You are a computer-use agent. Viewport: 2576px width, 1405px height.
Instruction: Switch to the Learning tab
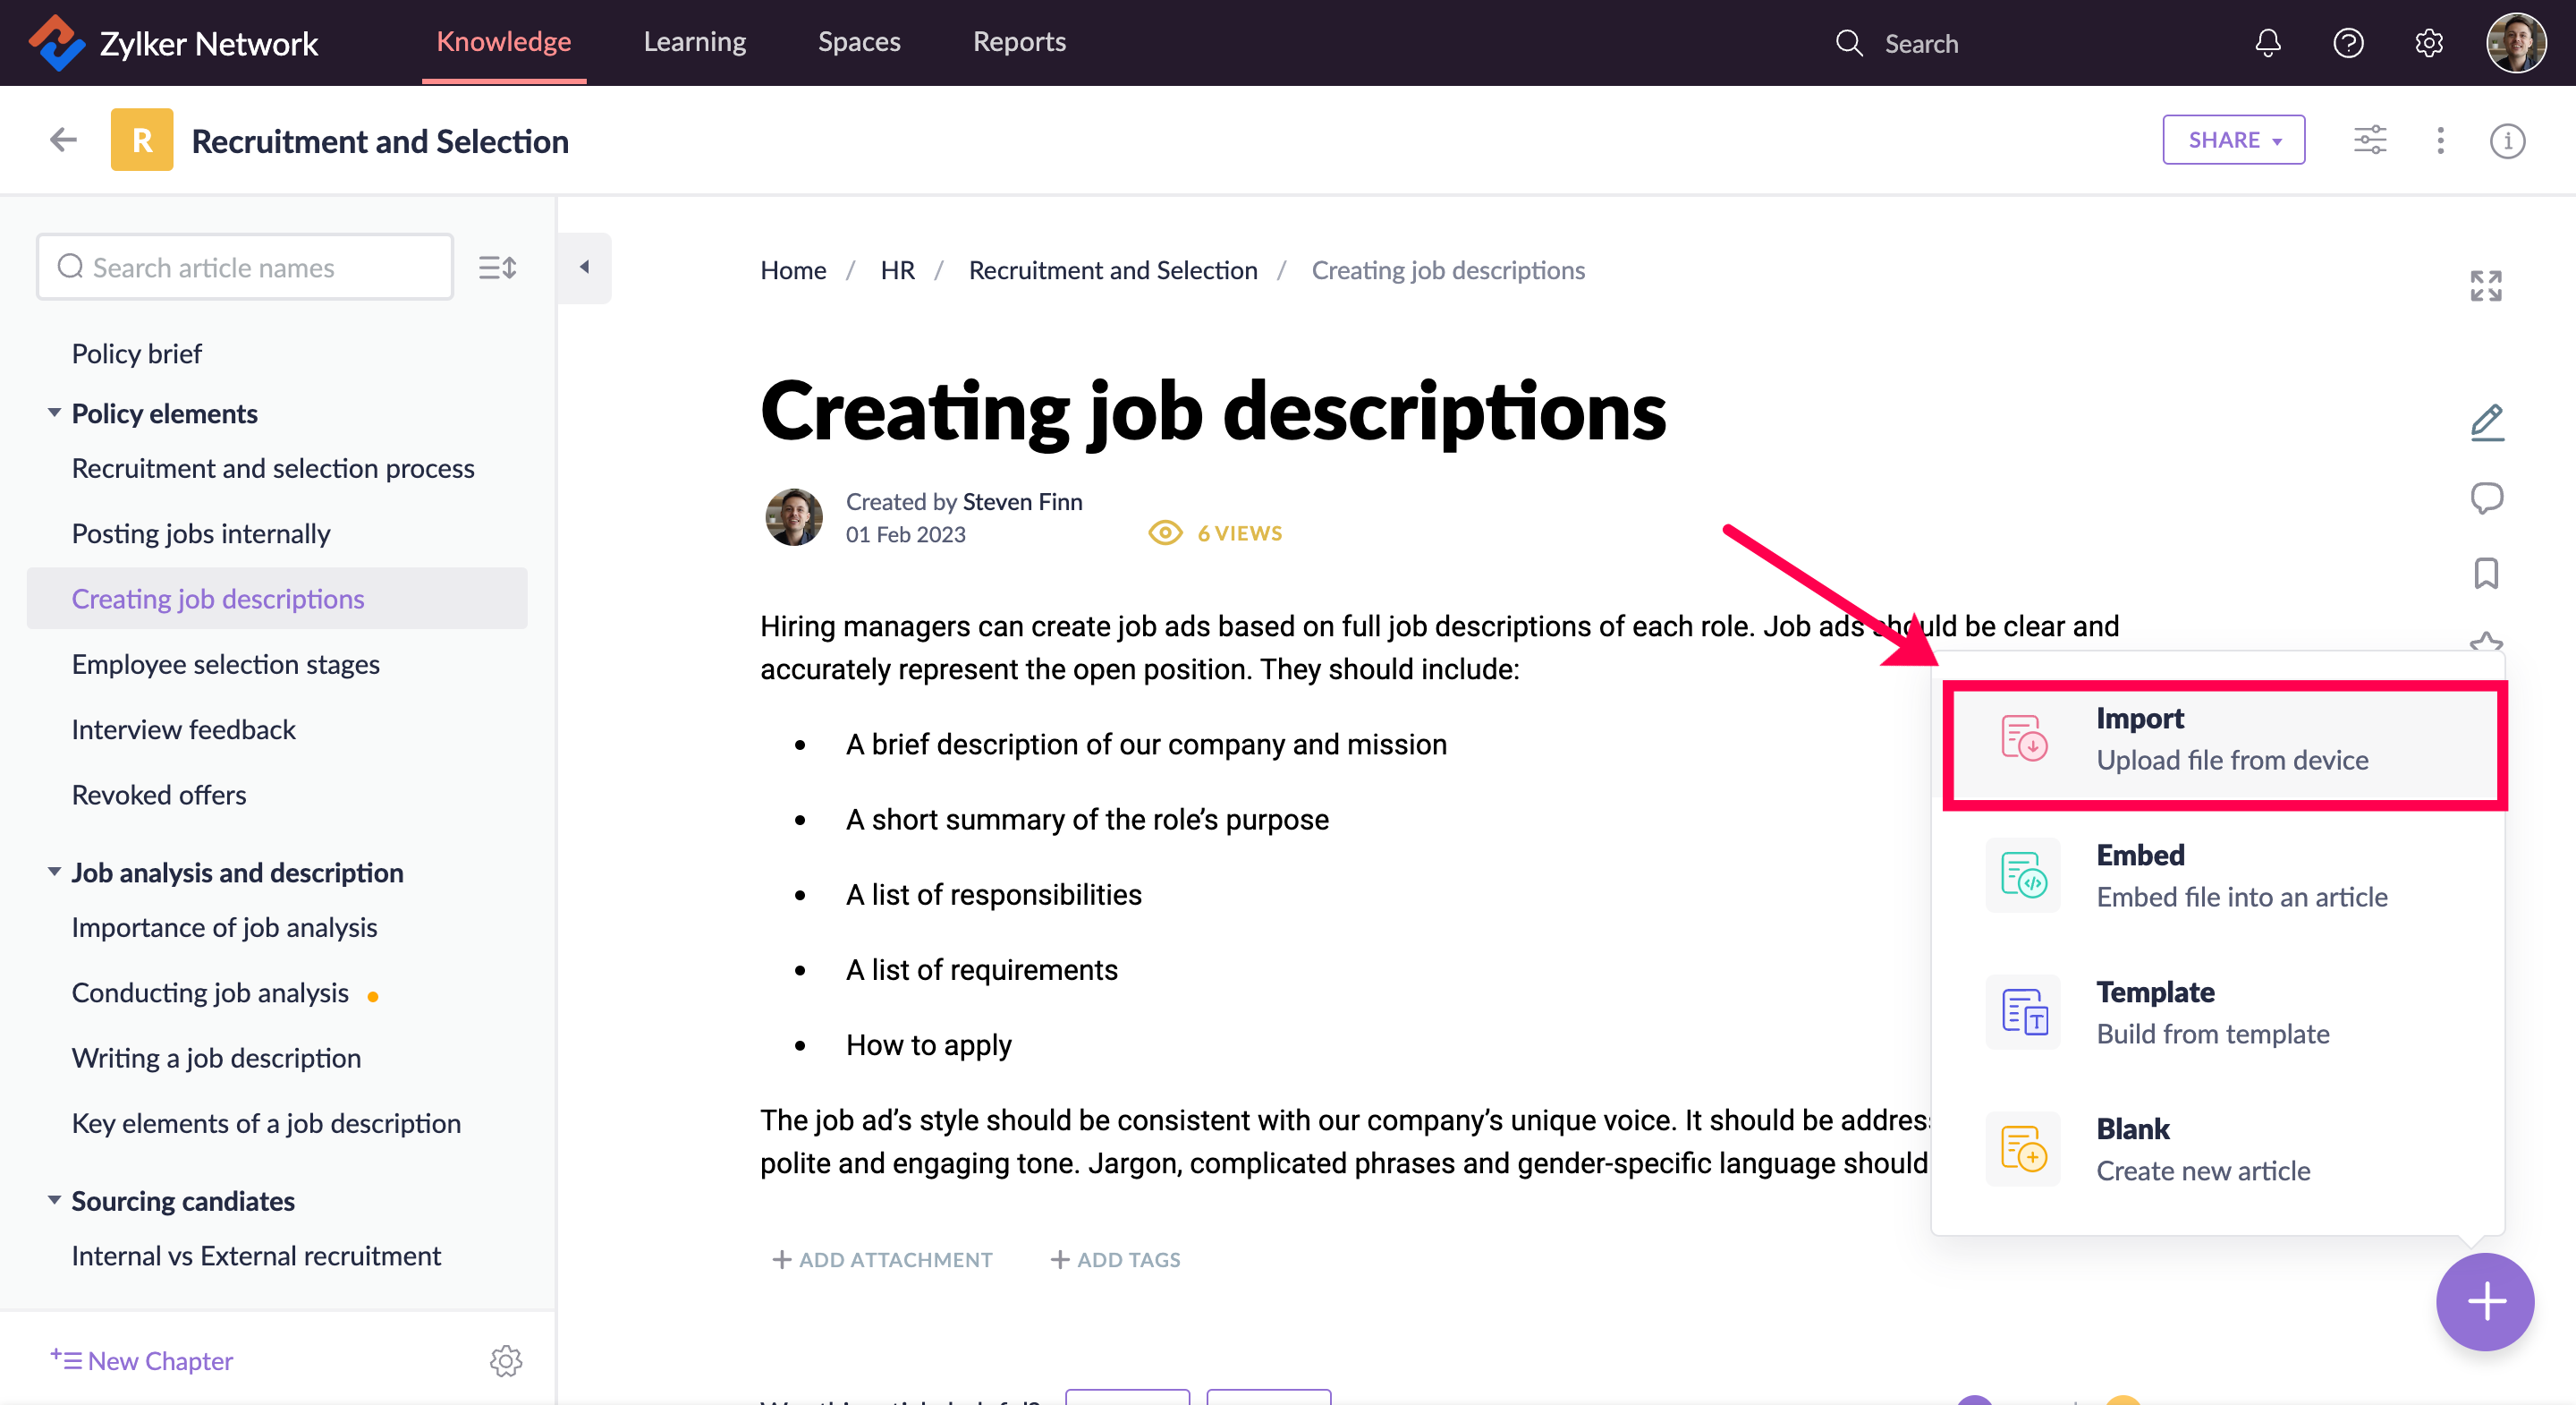point(694,42)
